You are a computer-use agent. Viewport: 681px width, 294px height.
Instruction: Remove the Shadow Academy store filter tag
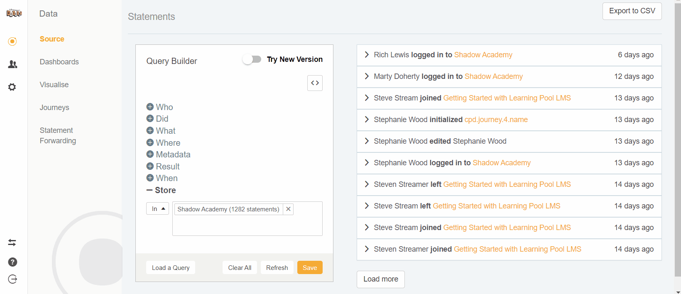288,209
